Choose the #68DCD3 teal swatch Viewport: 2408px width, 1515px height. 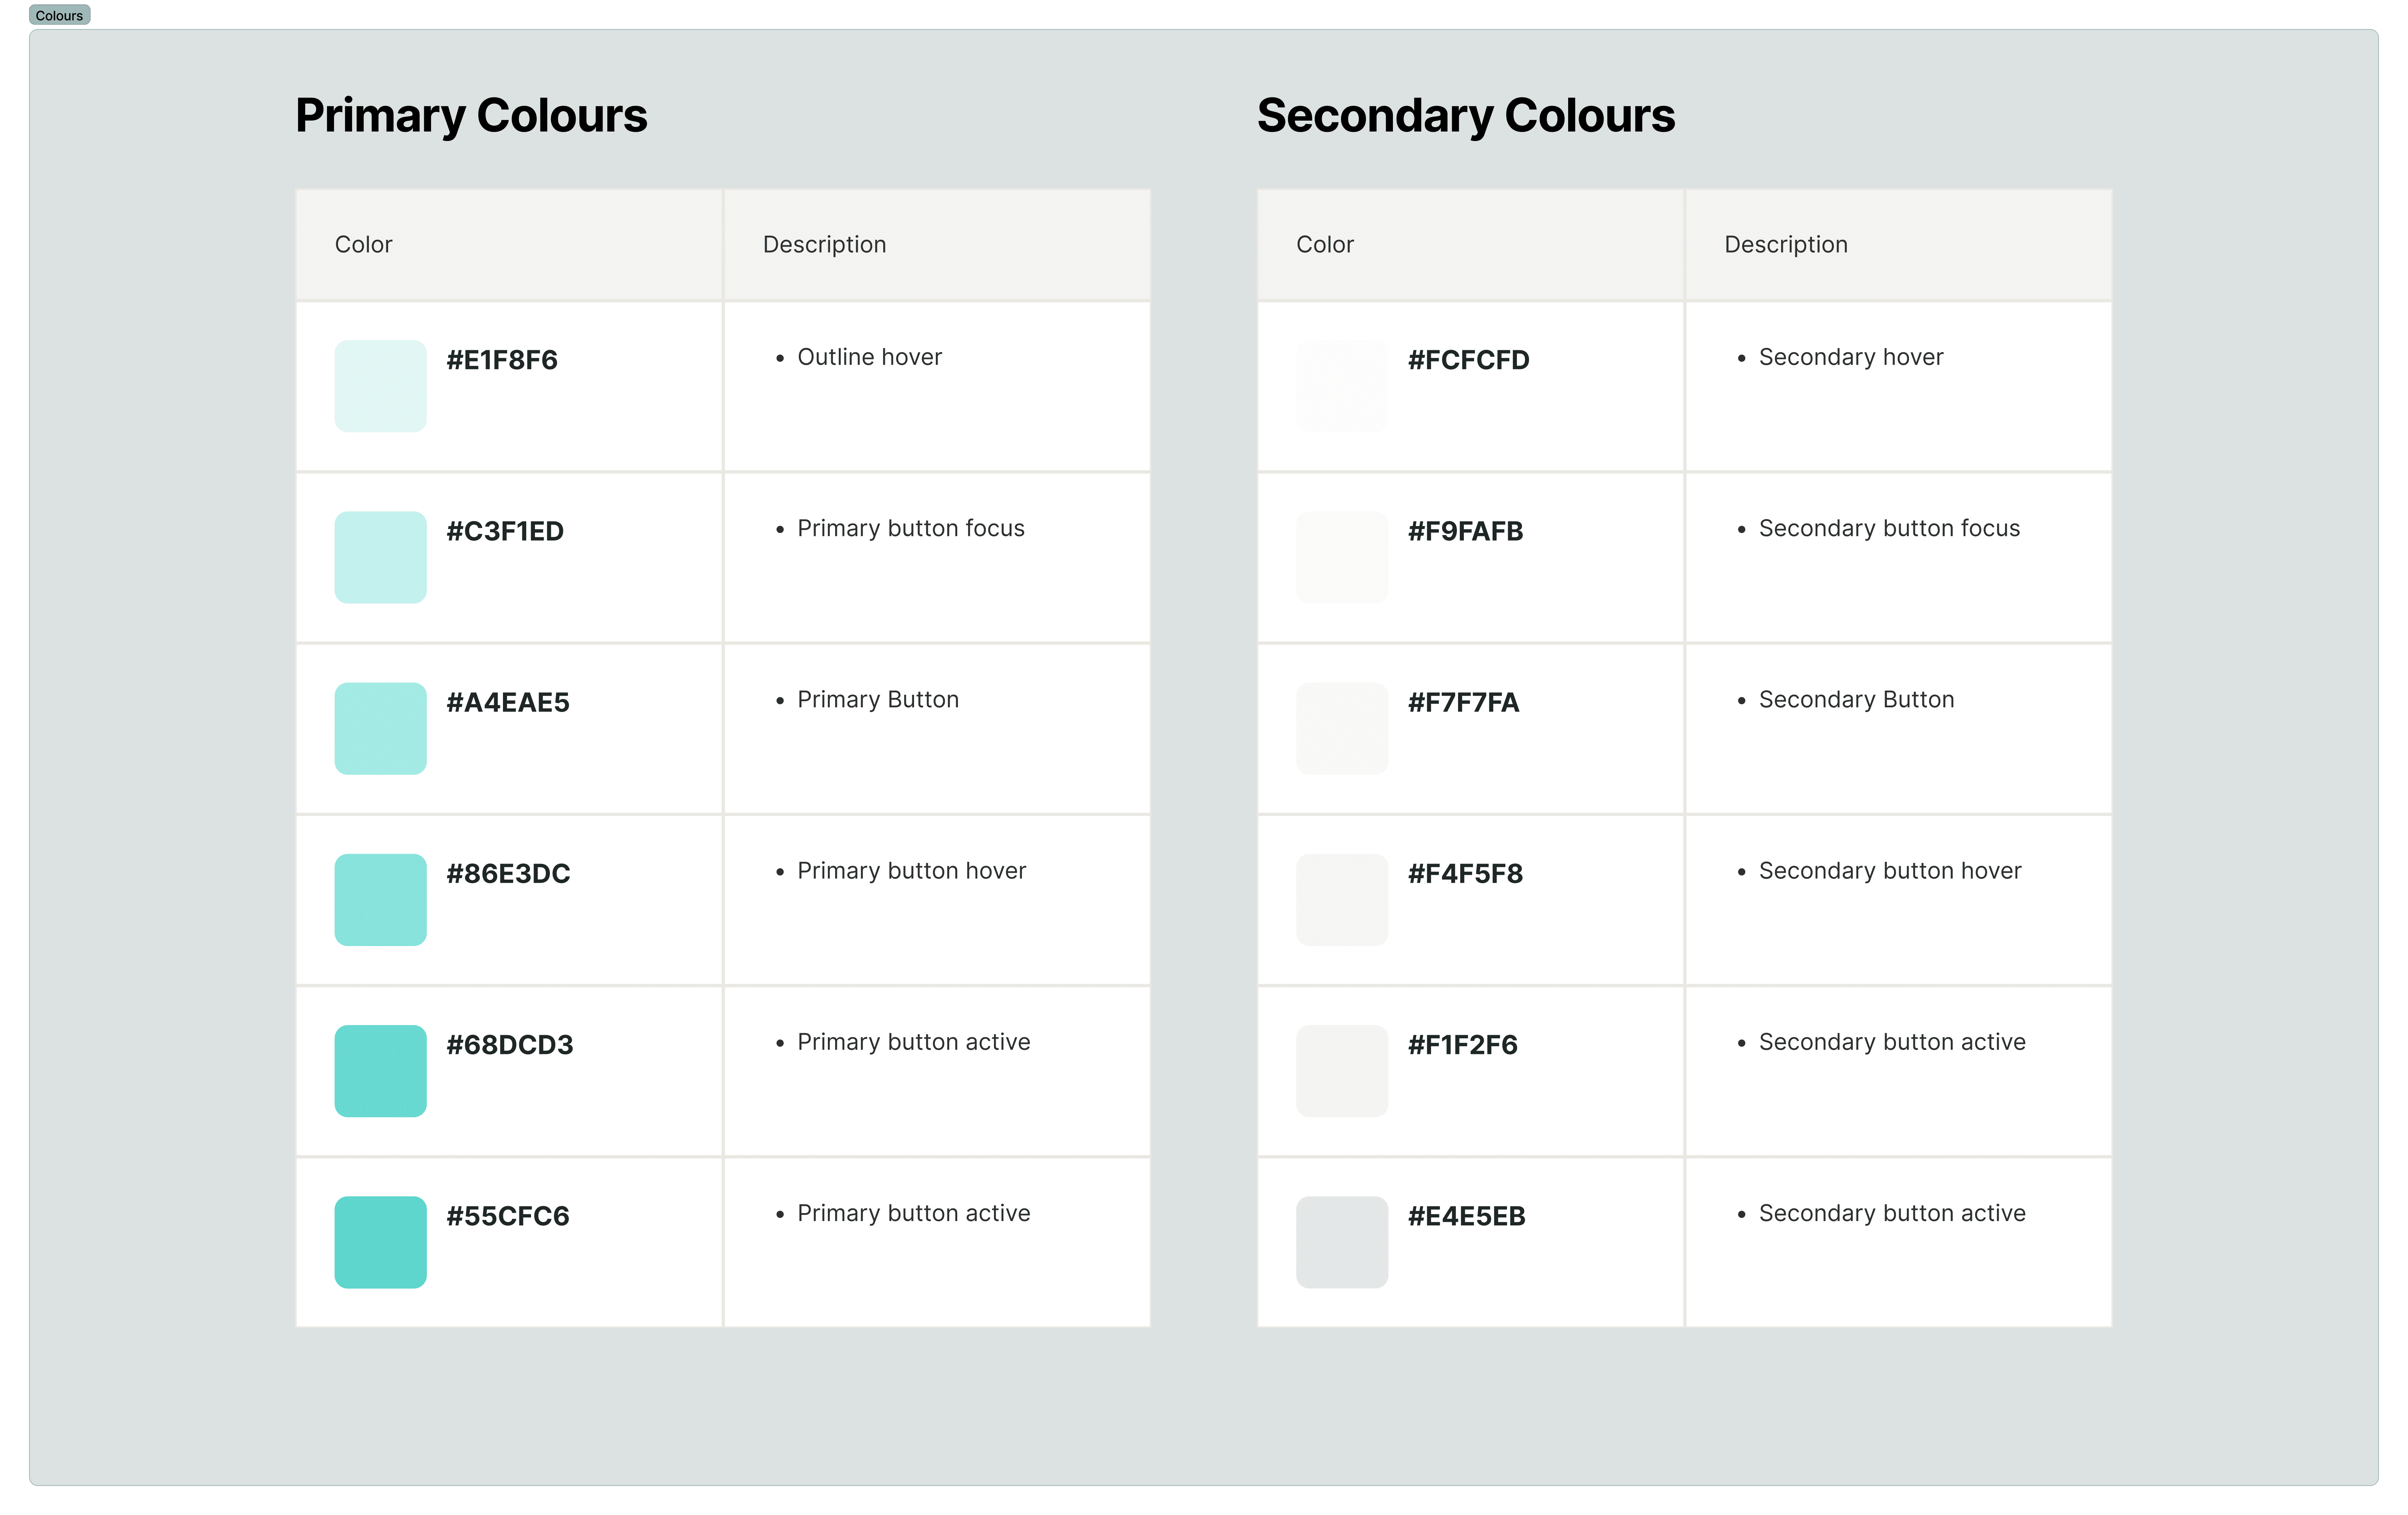[380, 1070]
